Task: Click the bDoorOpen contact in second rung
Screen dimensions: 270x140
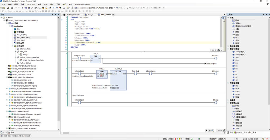Action: [x=79, y=74]
